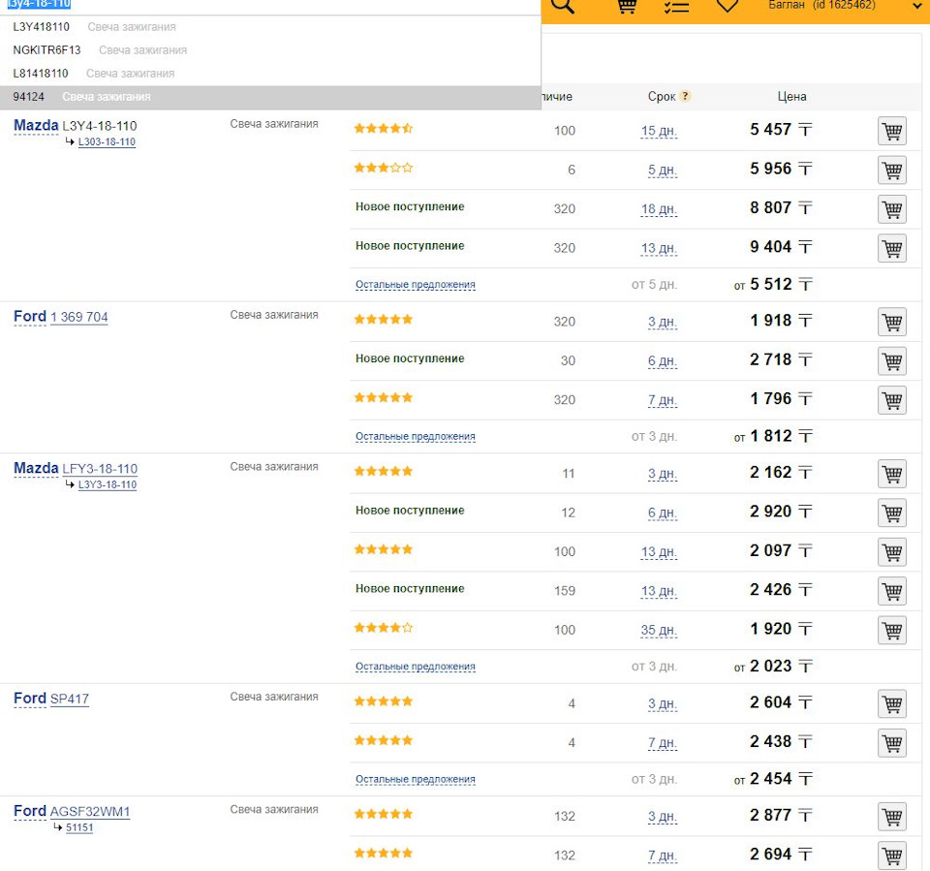
Task: Add offer priced 2 097 to cart
Action: [892, 552]
